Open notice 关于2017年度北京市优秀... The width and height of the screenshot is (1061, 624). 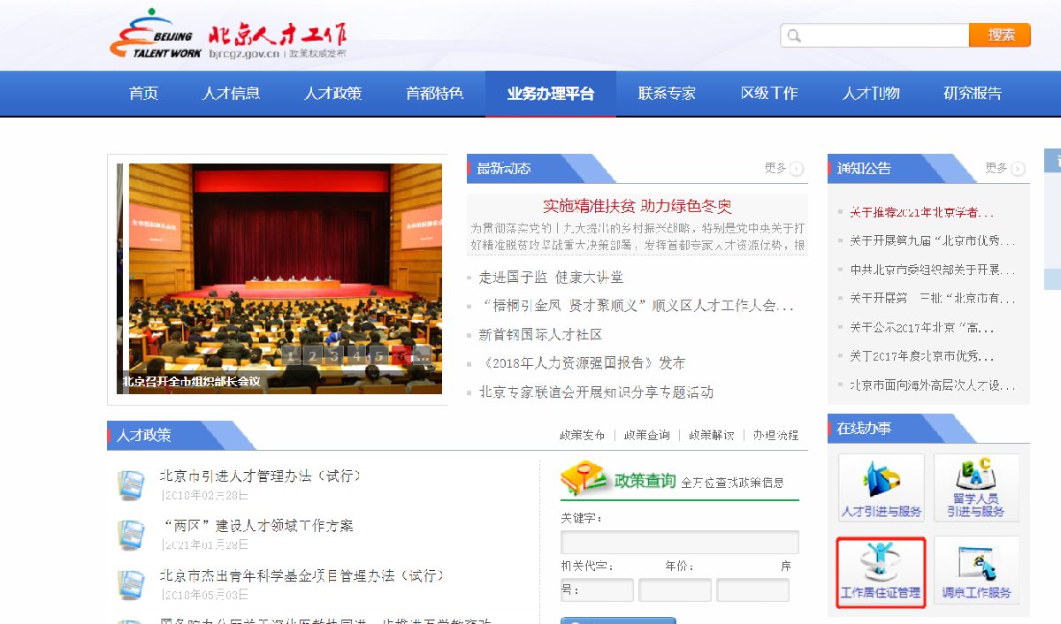pyautogui.click(x=922, y=356)
